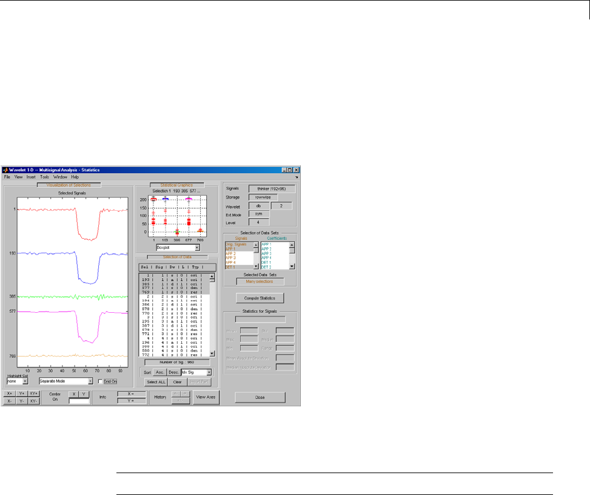
Task: Select 'APP 4' in the Coefficients list
Action: pyautogui.click(x=275, y=258)
